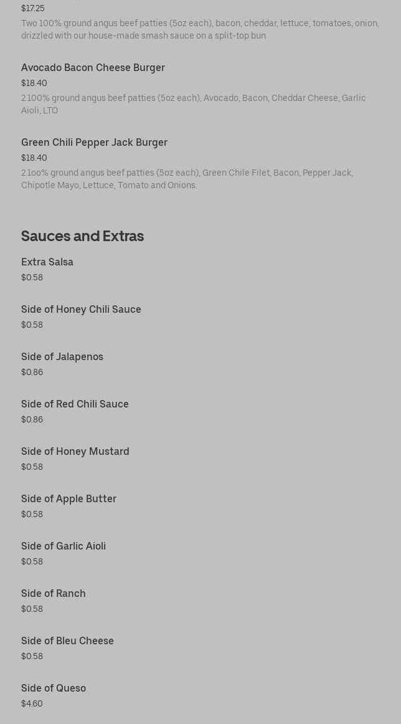The image size is (401, 724).
Task: Click the $0.86 price under Jalapenos
Action: pyautogui.click(x=32, y=372)
